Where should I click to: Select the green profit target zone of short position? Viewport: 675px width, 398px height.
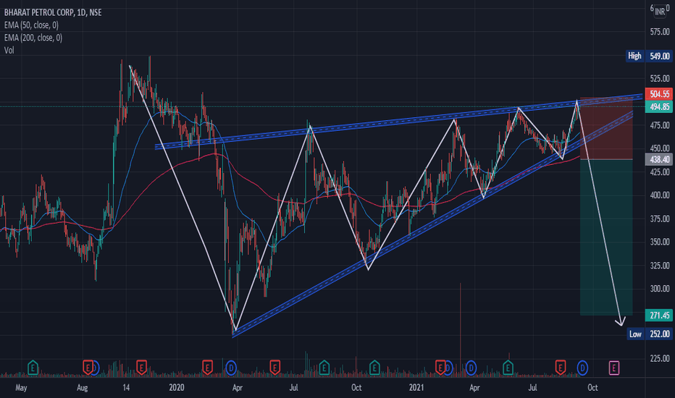point(606,237)
